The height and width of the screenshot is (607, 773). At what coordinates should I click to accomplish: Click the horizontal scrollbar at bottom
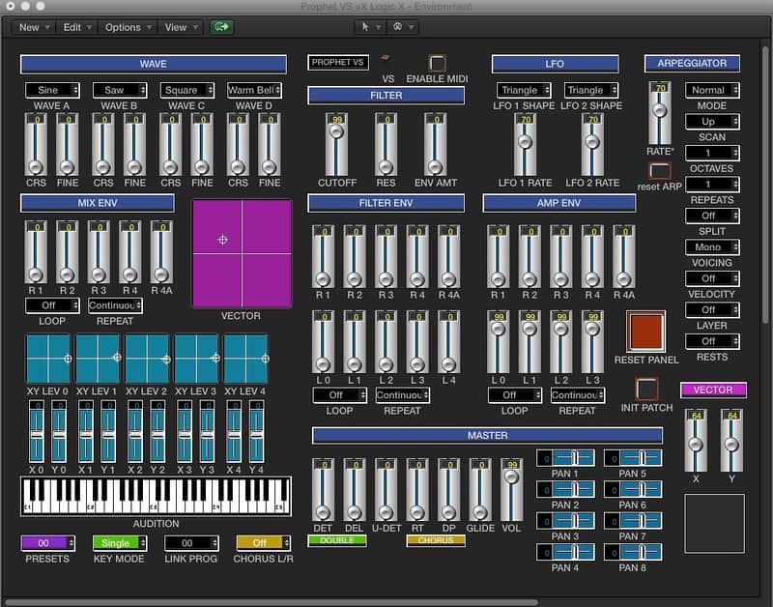272,602
